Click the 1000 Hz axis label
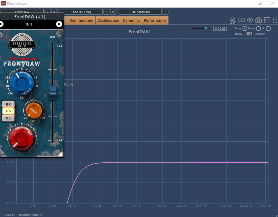Image resolution: width=278 pixels, height=217 pixels. click(181, 206)
